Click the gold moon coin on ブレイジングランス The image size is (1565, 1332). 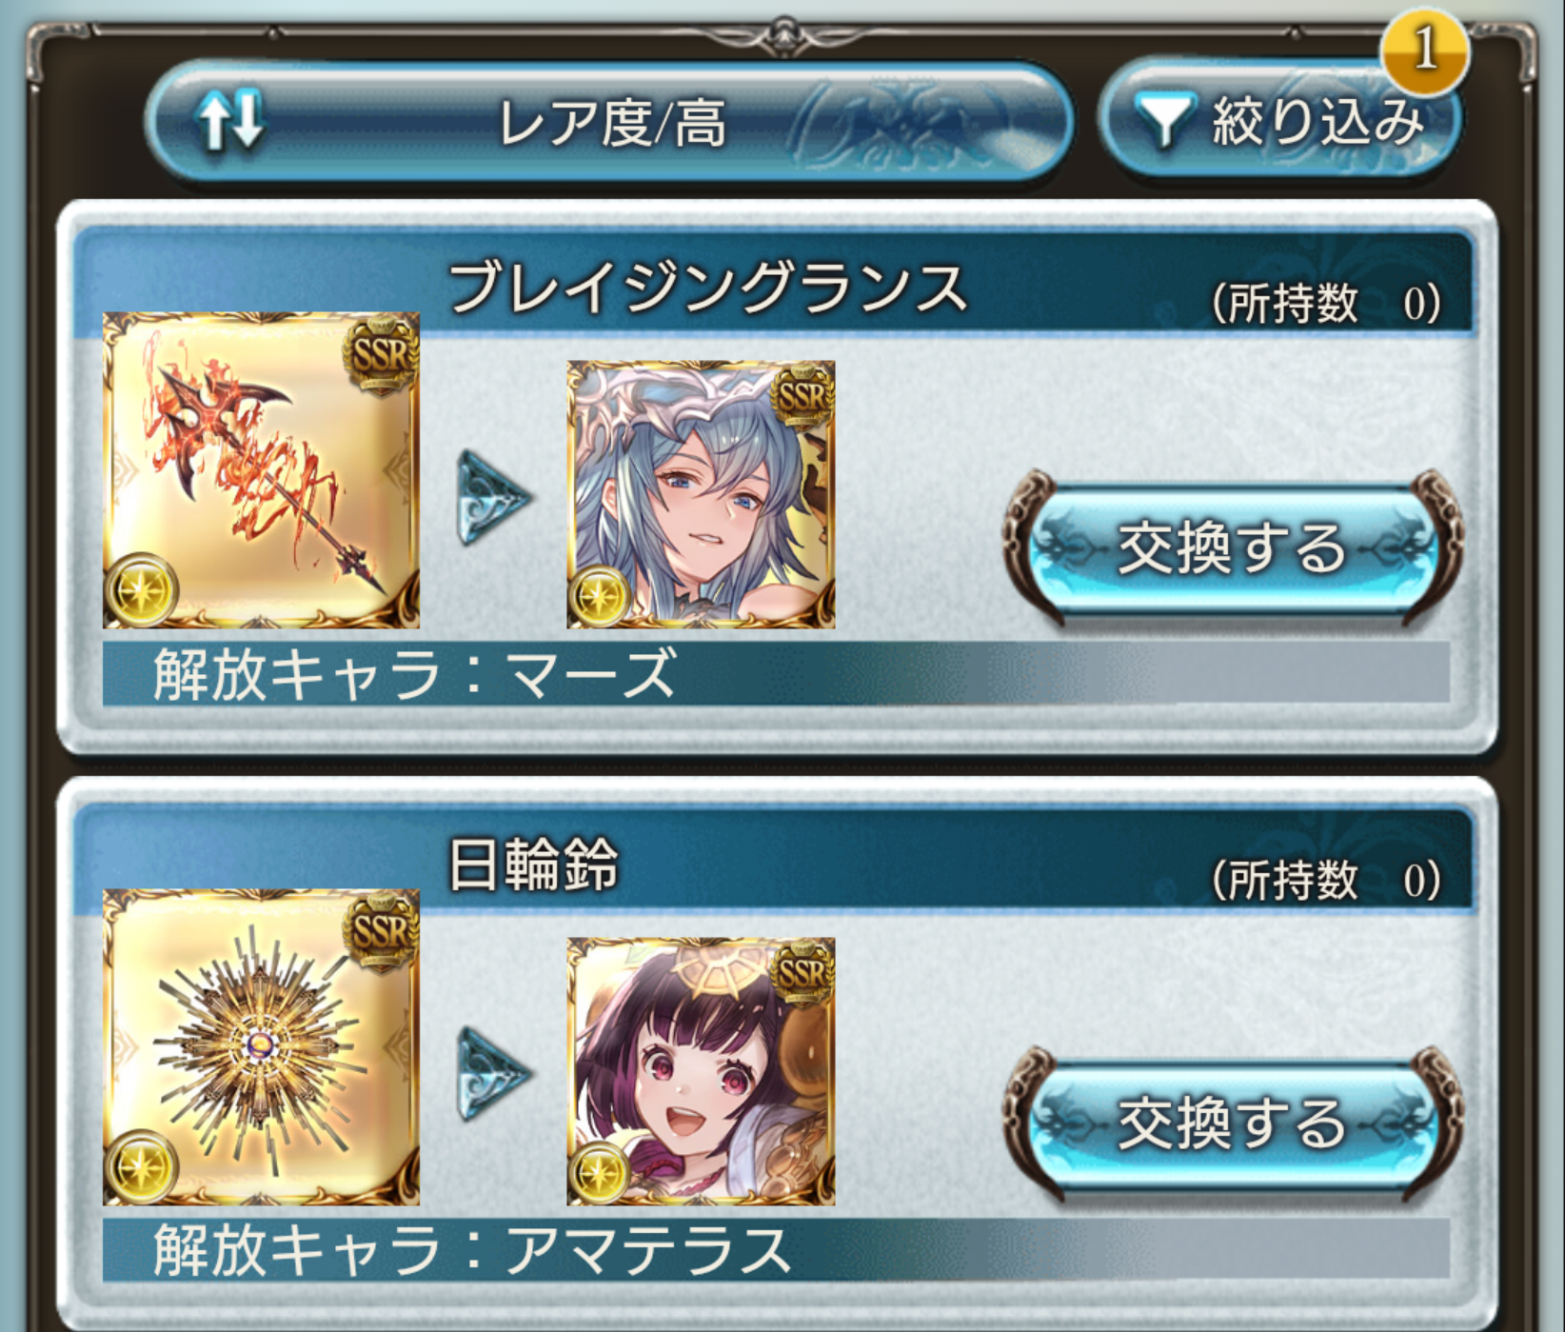coord(141,589)
